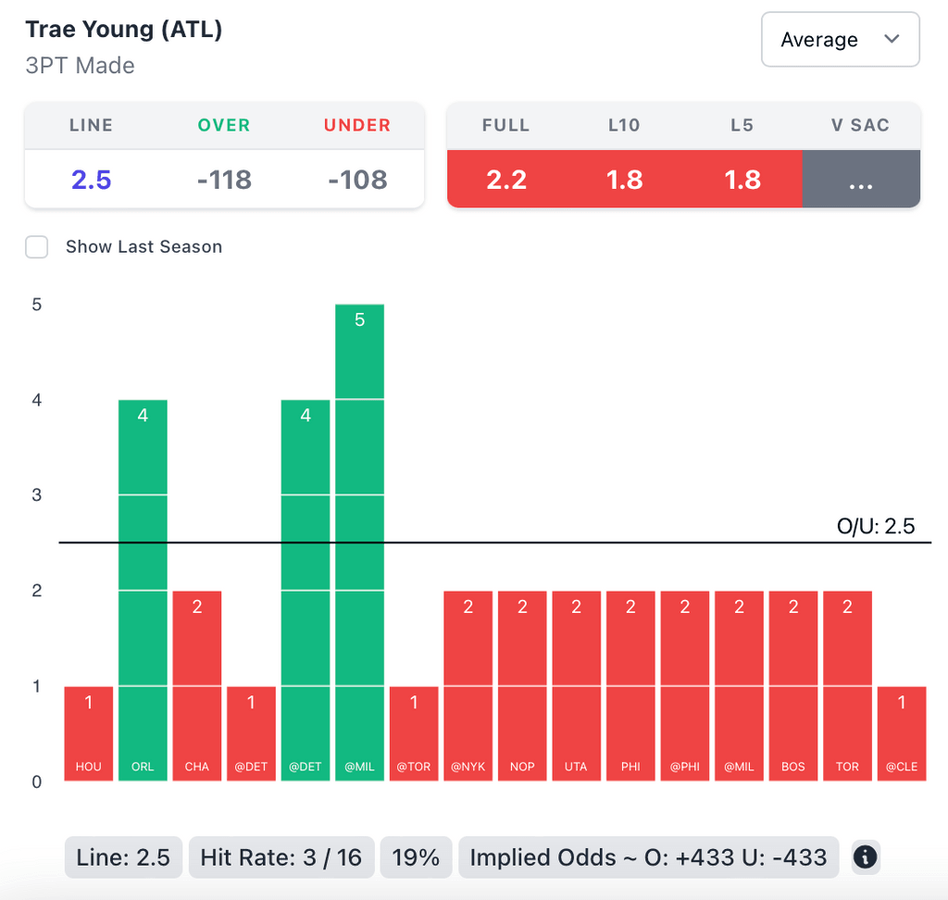Click the blue line value 2.5
This screenshot has width=948, height=900.
pos(92,180)
